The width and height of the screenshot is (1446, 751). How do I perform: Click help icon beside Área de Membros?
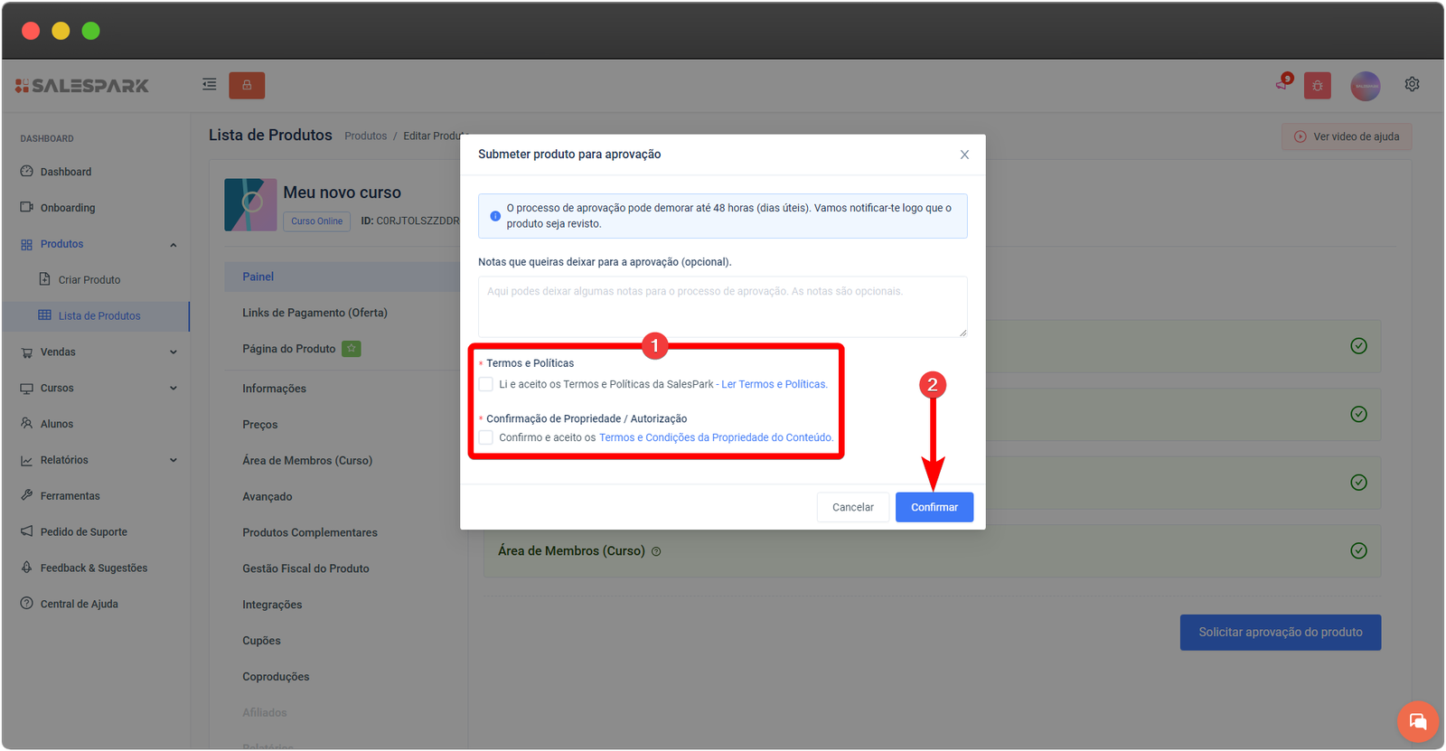656,551
